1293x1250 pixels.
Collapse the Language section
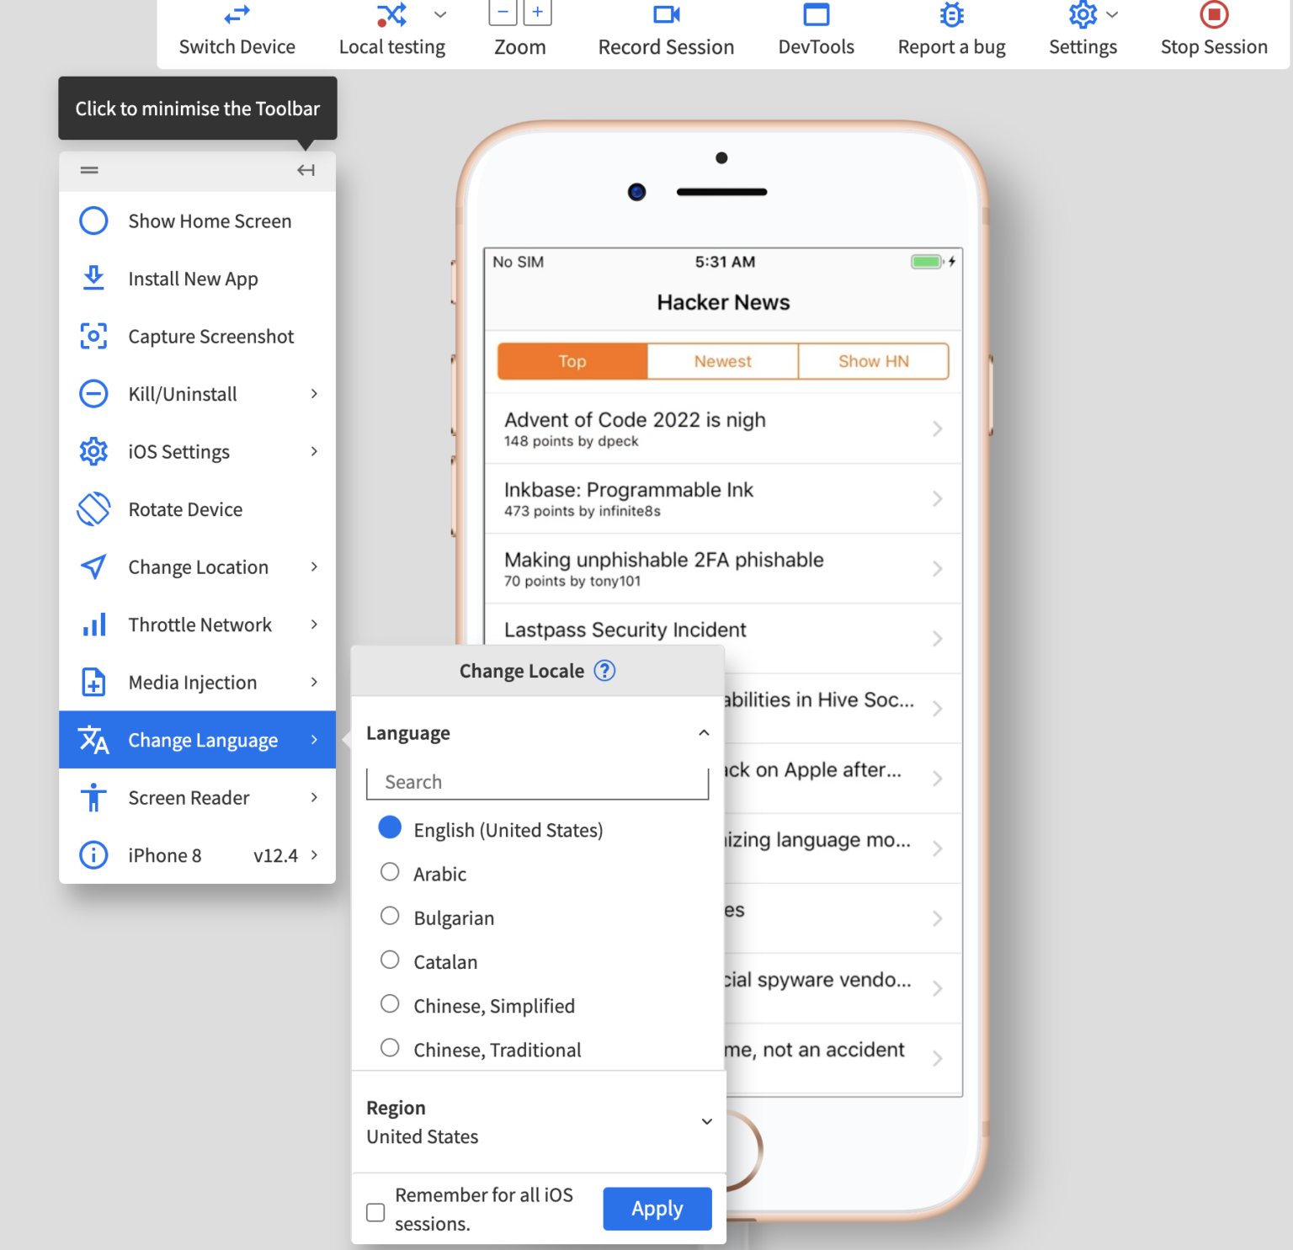[x=705, y=732]
